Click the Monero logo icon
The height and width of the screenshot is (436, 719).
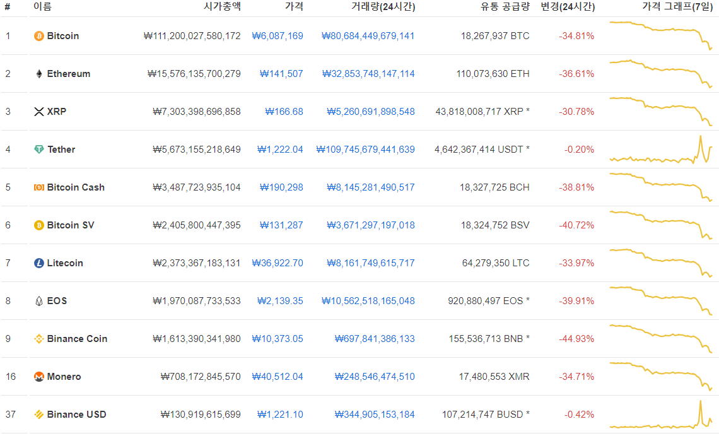coord(39,377)
